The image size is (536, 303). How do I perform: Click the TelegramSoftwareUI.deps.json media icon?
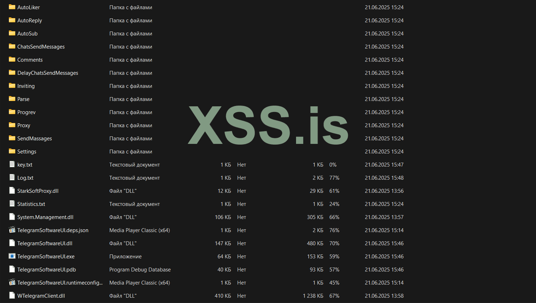click(x=12, y=230)
